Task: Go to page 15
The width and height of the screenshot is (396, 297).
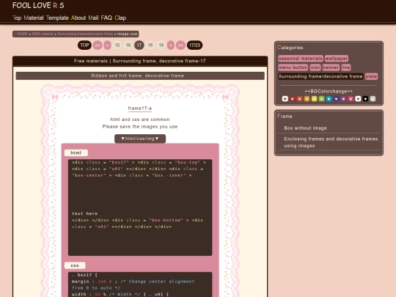Action: [117, 45]
